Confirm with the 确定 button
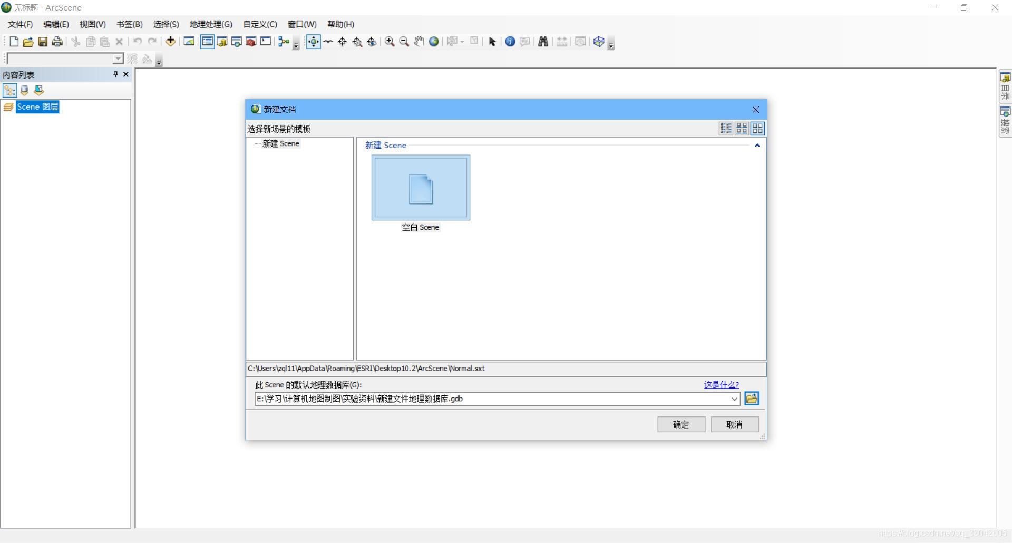Viewport: 1012px width, 543px height. tap(681, 424)
